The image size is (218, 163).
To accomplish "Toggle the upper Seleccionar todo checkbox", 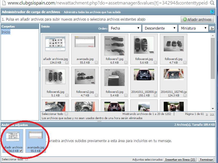I will point(66,114).
